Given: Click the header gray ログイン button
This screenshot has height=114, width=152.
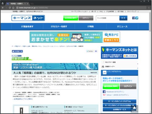Looking at the screenshot, I should [x=86, y=18].
